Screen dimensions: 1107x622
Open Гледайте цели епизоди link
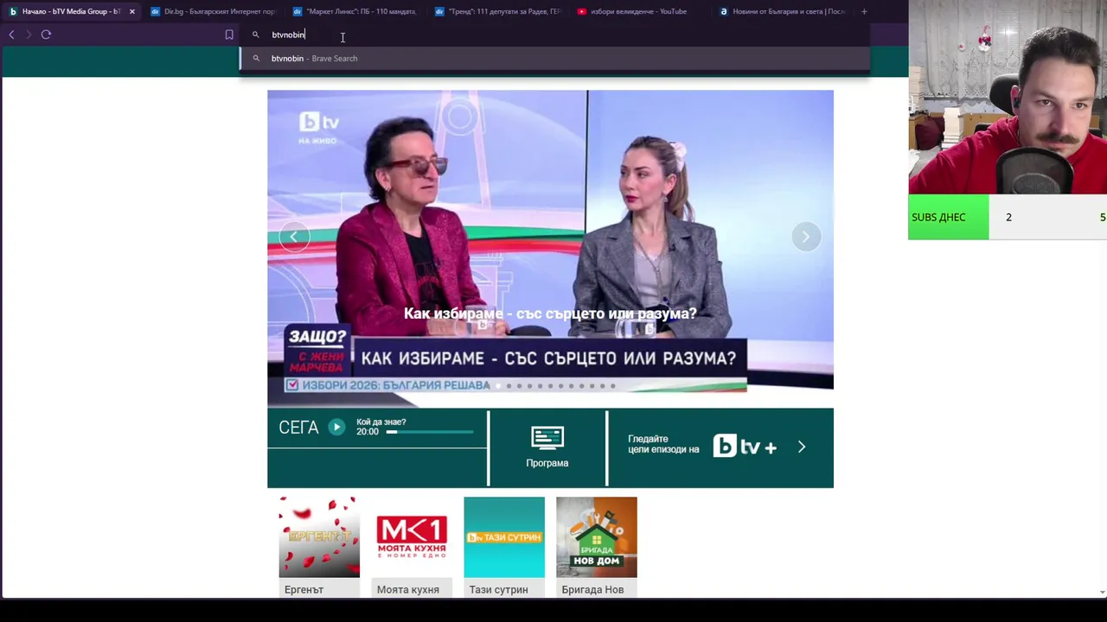point(663,444)
